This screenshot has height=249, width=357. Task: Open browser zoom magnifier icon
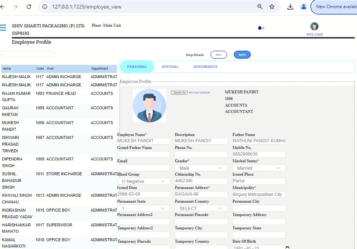260,7
